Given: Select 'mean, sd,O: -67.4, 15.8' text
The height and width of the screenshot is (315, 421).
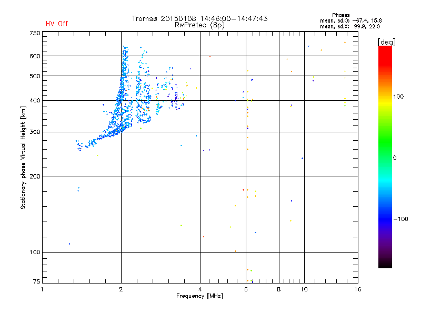Looking at the screenshot, I should tap(350, 20).
